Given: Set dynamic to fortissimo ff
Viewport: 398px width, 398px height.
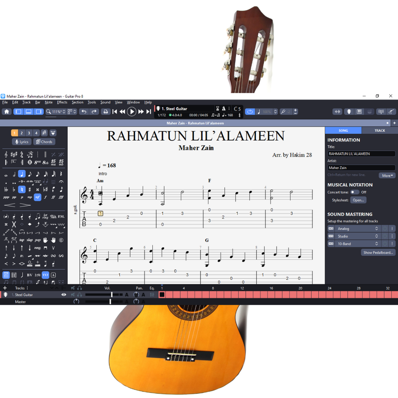Looking at the screenshot, I should point(53,197).
